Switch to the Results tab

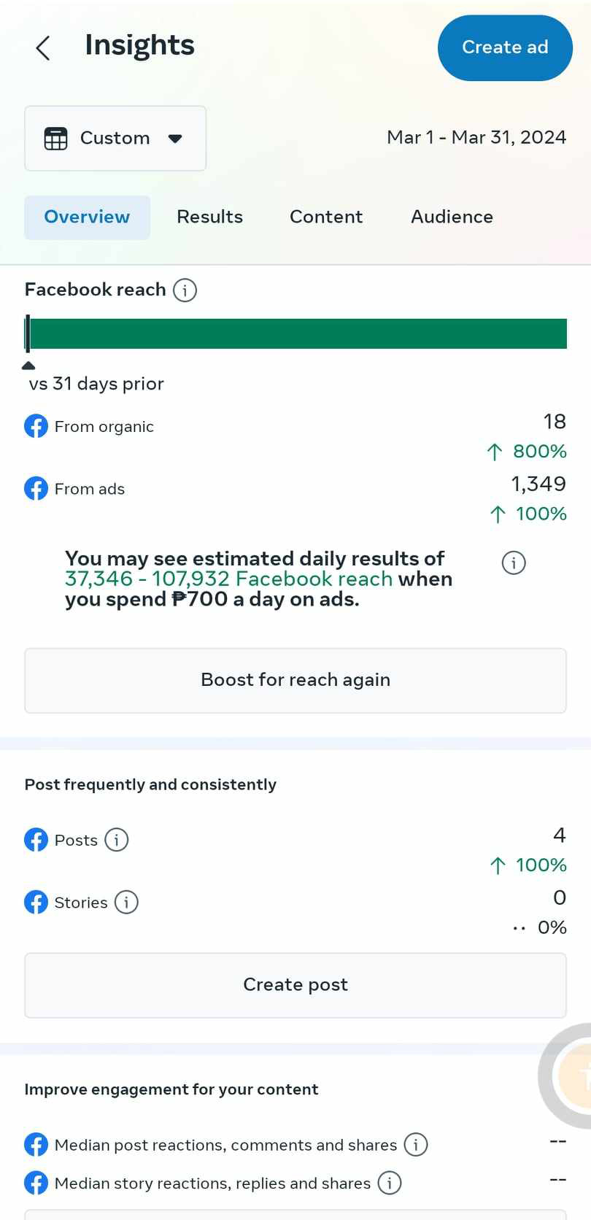click(209, 217)
